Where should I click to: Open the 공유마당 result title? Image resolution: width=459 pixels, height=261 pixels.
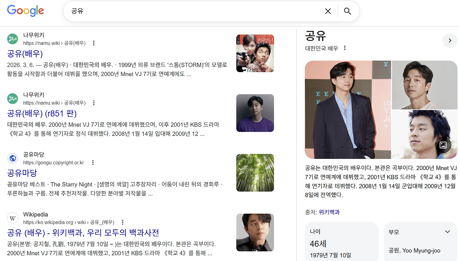click(x=22, y=173)
